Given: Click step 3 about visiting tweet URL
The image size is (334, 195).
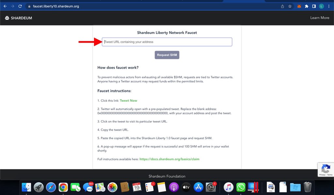Looking at the screenshot, I should pyautogui.click(x=132, y=122).
